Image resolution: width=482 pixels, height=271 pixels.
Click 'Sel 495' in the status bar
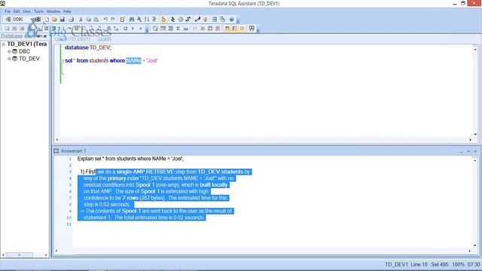pyautogui.click(x=440, y=264)
